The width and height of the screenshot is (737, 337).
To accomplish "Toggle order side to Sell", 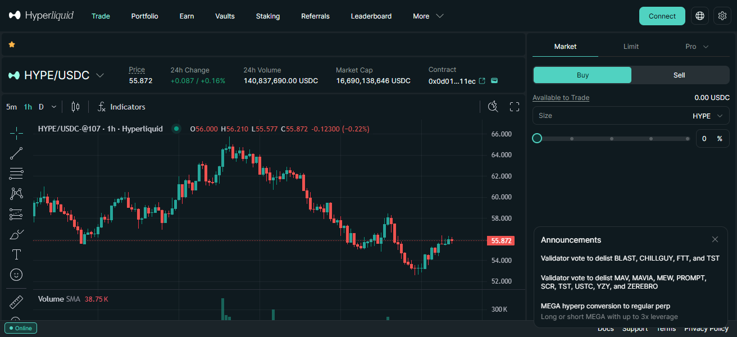I will click(679, 75).
